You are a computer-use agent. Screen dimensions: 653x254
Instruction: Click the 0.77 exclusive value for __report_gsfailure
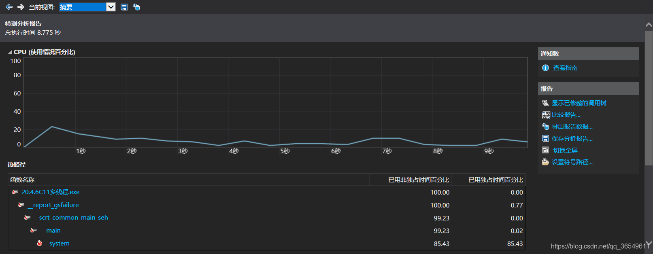[517, 205]
